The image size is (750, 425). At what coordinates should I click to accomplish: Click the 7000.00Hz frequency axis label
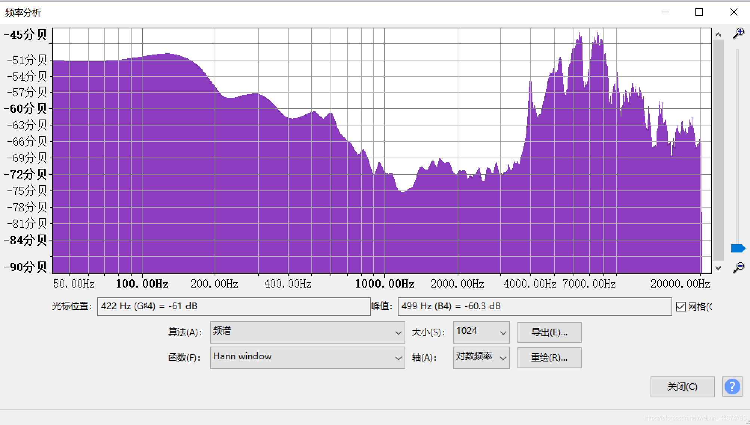[x=589, y=284]
